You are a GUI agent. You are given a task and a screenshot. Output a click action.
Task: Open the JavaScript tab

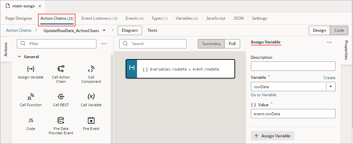coord(215,18)
